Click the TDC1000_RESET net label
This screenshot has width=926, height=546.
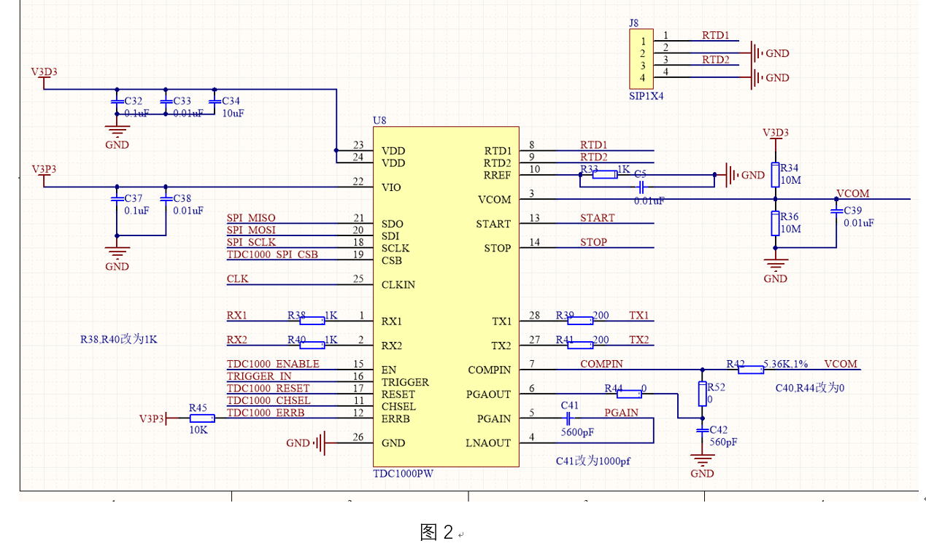coord(268,389)
